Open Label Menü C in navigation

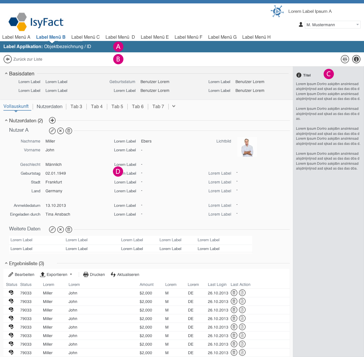[85, 37]
